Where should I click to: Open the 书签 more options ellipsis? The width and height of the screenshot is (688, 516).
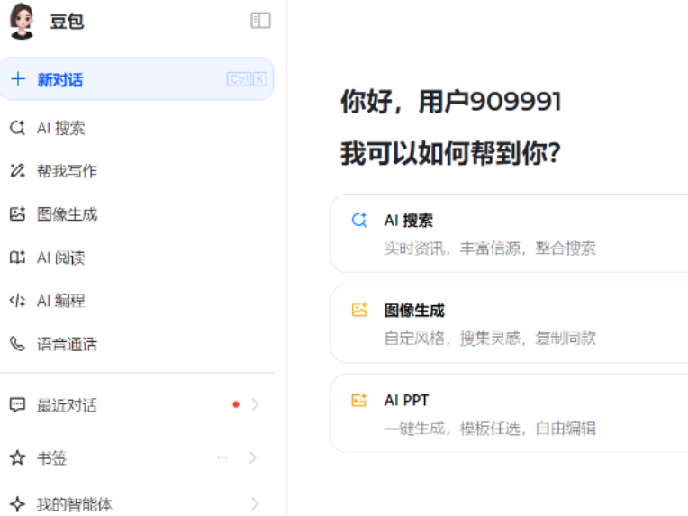pos(222,457)
